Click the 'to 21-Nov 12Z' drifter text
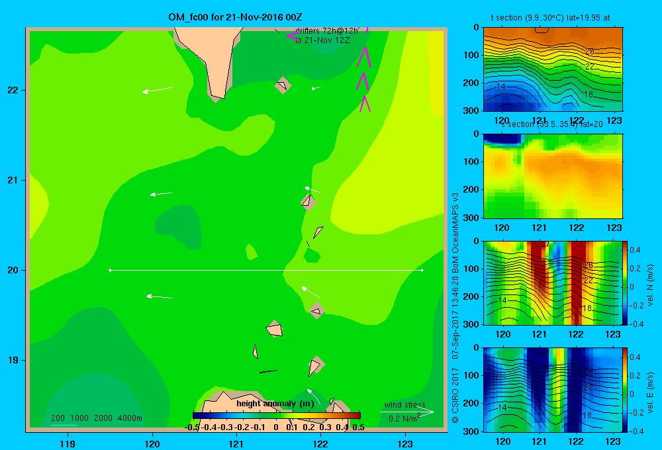The width and height of the screenshot is (662, 450). pos(322,40)
